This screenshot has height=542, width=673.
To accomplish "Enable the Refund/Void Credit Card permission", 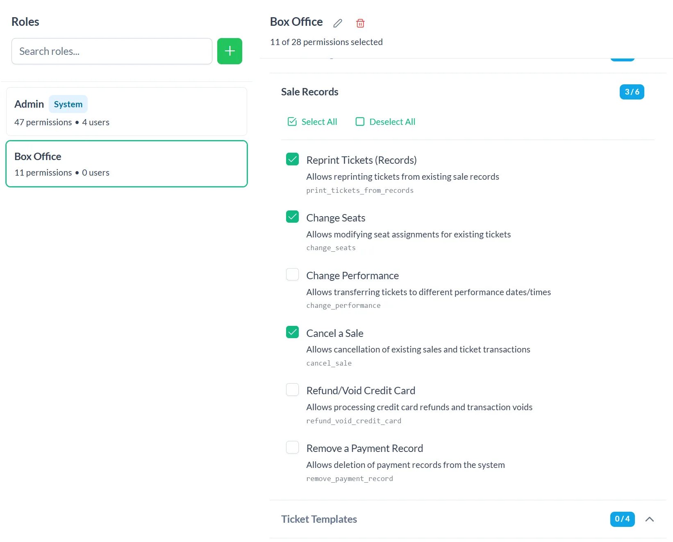I will click(292, 390).
